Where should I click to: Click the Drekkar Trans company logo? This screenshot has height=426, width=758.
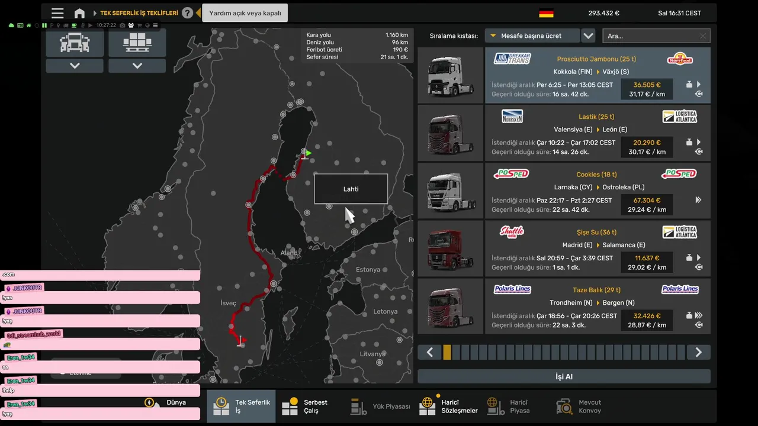point(512,58)
